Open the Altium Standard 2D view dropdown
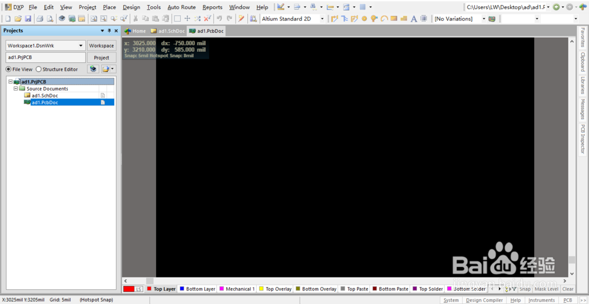The height and width of the screenshot is (304, 589). click(322, 19)
